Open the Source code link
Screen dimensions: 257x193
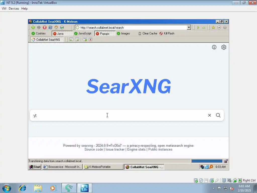coord(94,150)
